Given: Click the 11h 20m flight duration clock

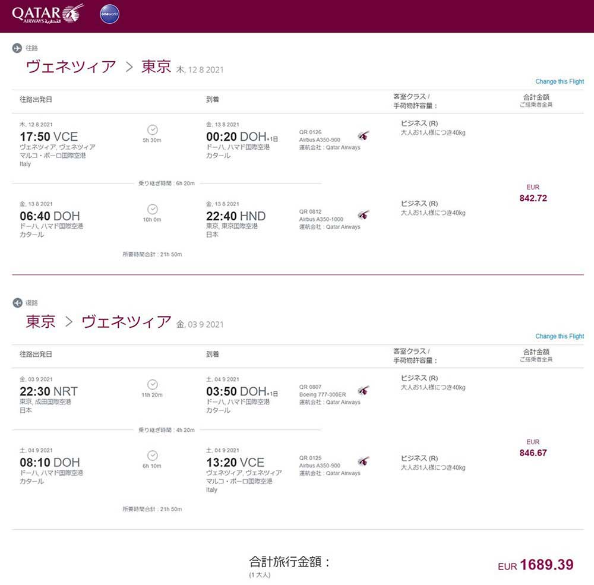Looking at the screenshot, I should [x=152, y=384].
